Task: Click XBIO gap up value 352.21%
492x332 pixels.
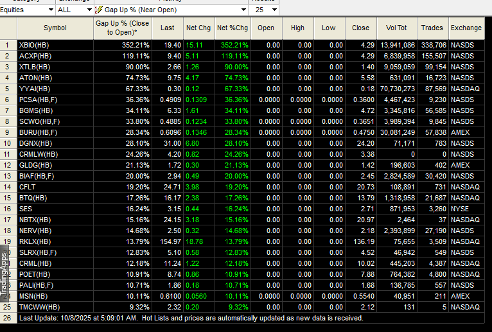Action: [136, 45]
